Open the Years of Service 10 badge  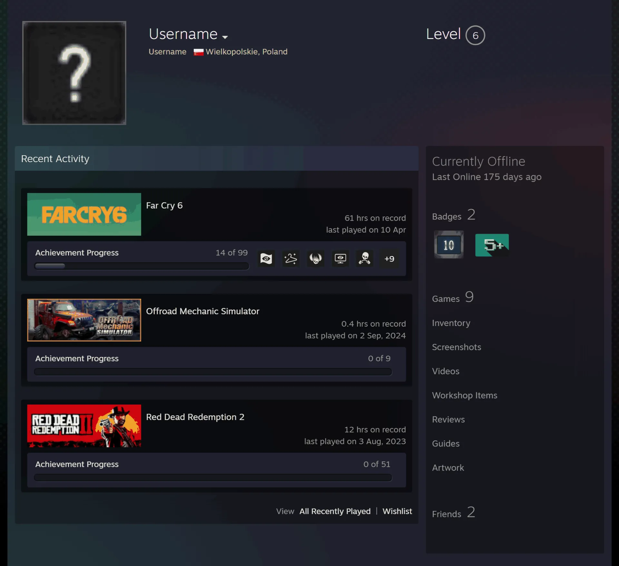pyautogui.click(x=448, y=245)
